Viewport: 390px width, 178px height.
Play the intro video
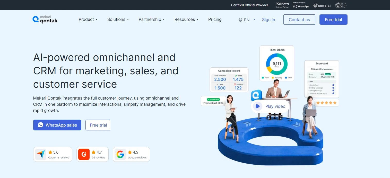[270, 106]
